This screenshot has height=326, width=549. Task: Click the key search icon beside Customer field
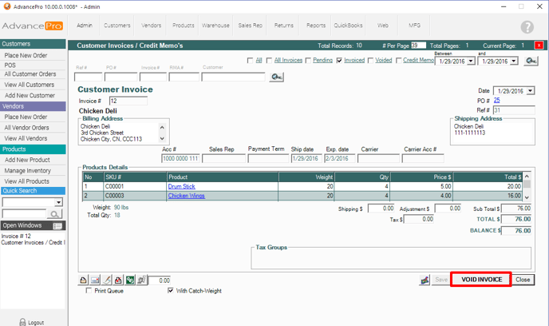pyautogui.click(x=277, y=77)
